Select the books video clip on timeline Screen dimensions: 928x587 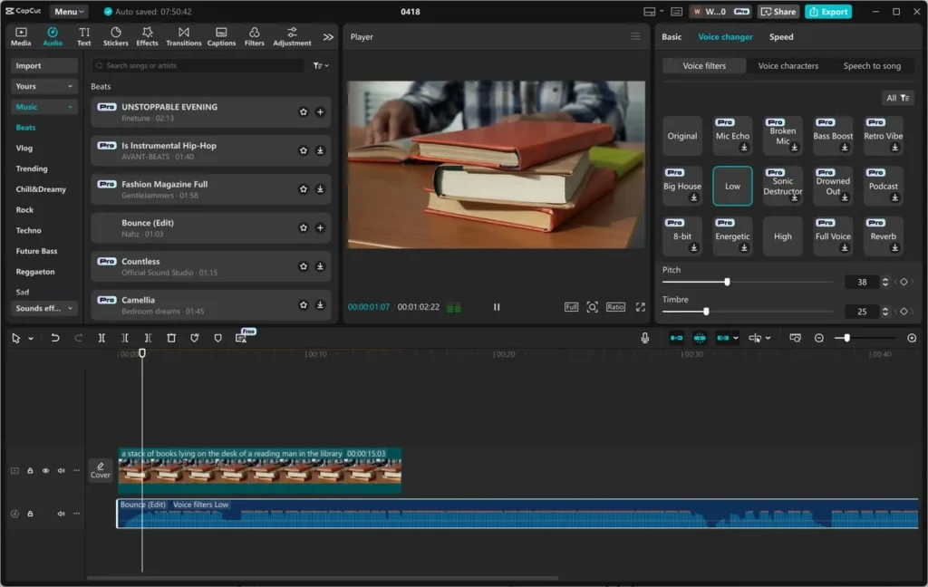(x=259, y=470)
